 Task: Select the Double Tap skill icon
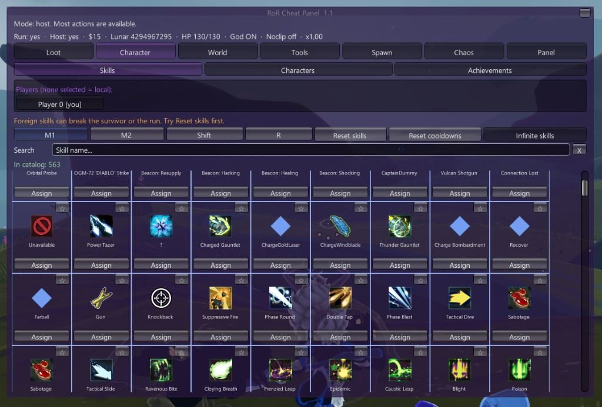click(x=340, y=298)
